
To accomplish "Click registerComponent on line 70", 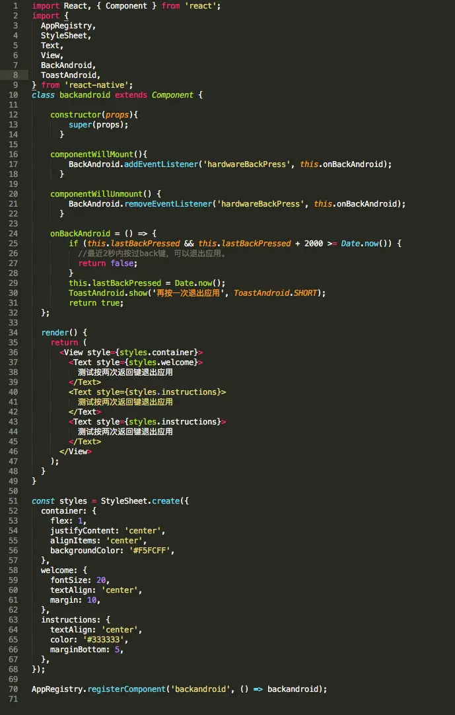I will pyautogui.click(x=127, y=689).
